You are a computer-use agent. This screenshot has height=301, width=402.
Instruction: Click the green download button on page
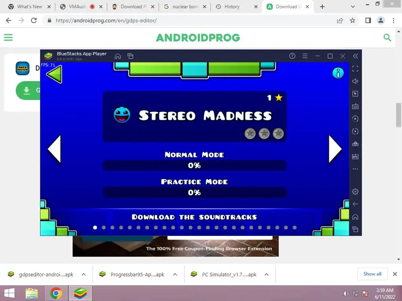pos(28,91)
